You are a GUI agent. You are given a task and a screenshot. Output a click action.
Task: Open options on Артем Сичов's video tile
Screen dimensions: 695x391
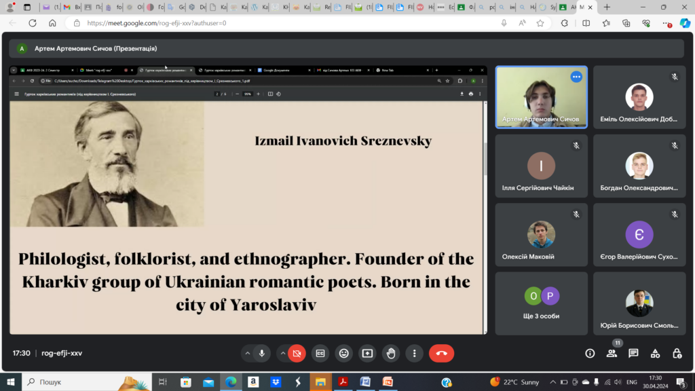point(576,77)
